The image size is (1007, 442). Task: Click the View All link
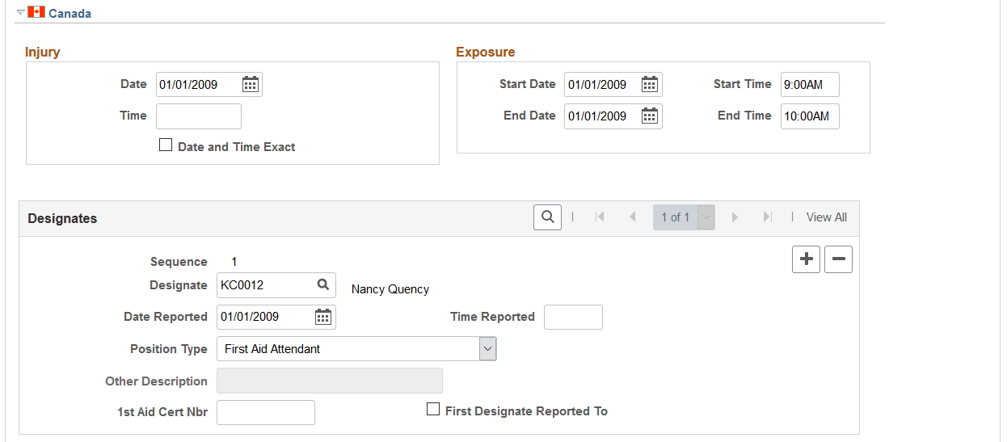826,217
